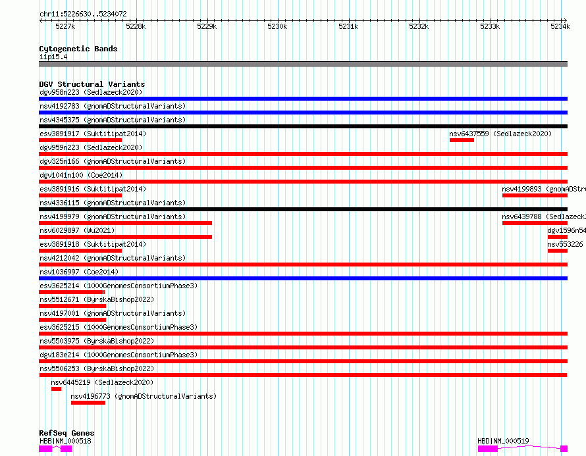Click the 5233k ruler label
This screenshot has width=586, height=456.
coord(490,26)
